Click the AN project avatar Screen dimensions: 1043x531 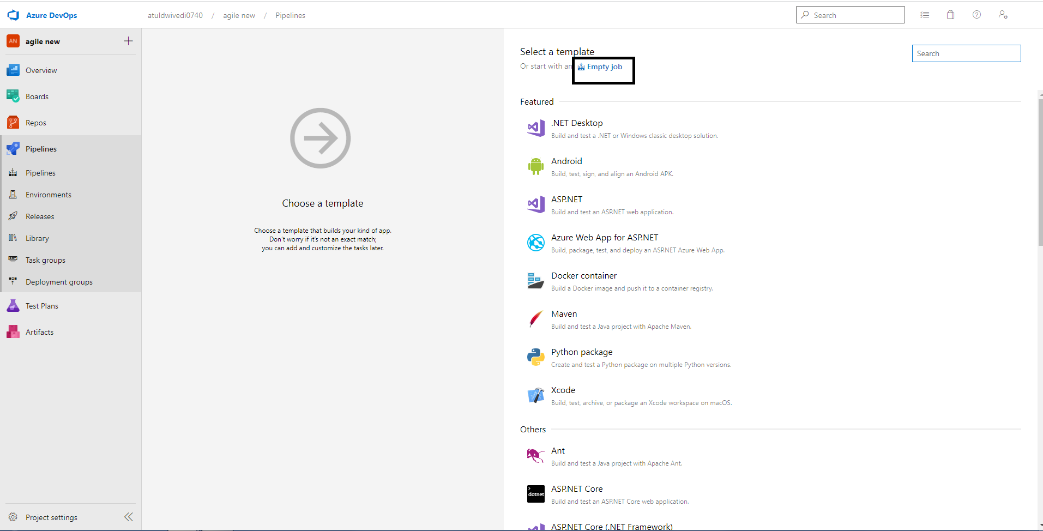point(13,41)
